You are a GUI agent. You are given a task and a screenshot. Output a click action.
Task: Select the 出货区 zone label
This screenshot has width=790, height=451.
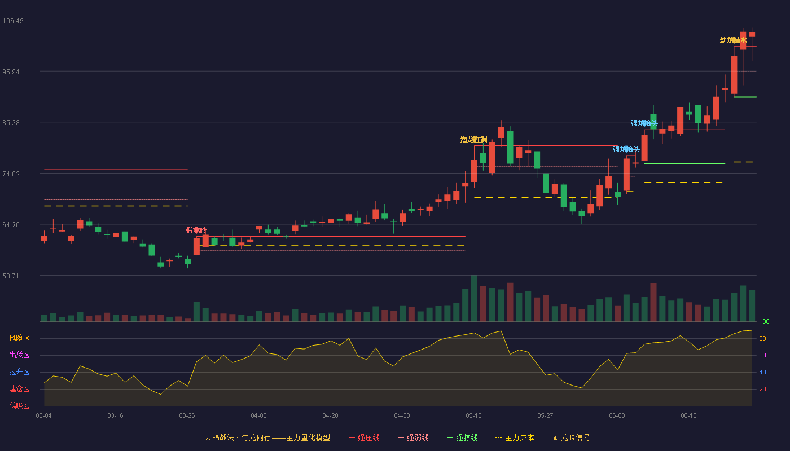[19, 355]
